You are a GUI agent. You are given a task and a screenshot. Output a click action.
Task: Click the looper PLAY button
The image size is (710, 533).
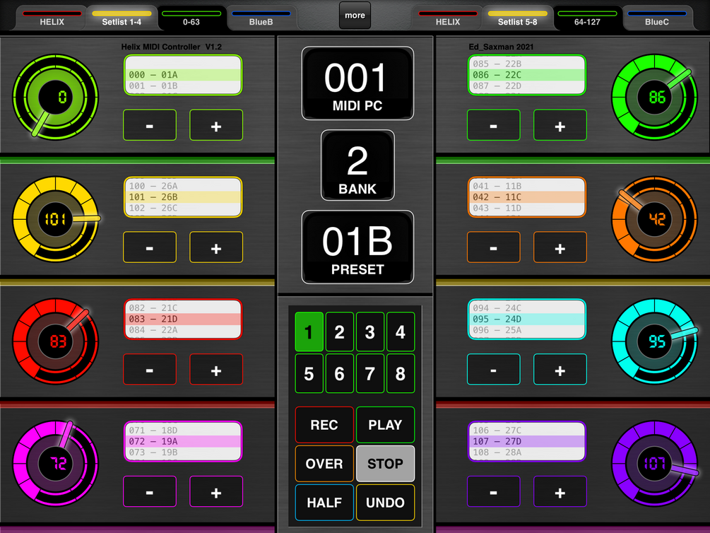pyautogui.click(x=385, y=425)
